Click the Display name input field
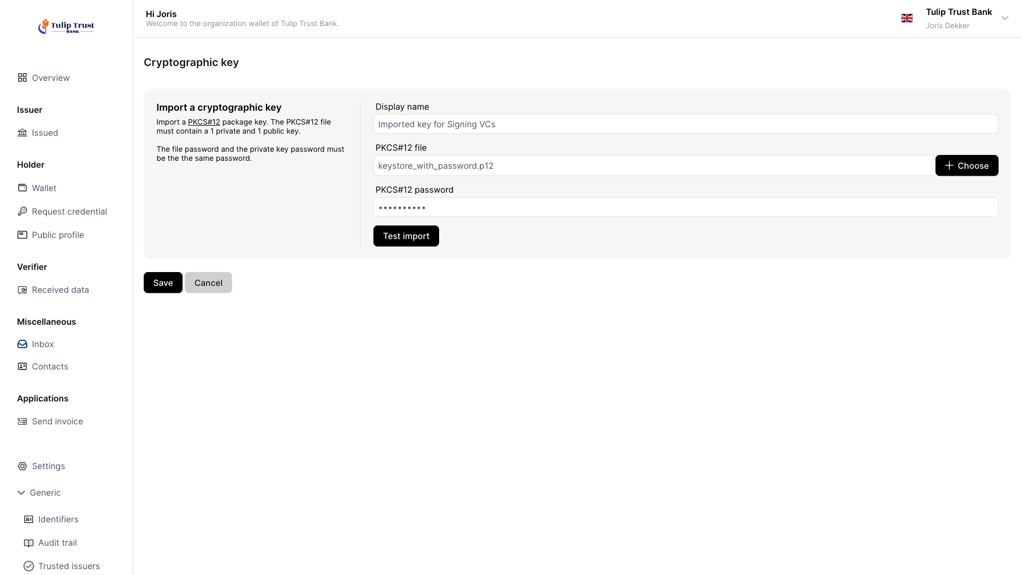The height and width of the screenshot is (575, 1022). [x=685, y=124]
